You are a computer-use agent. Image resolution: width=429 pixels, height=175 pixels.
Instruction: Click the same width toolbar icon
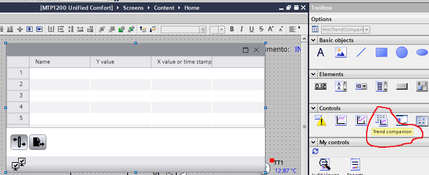point(80,29)
